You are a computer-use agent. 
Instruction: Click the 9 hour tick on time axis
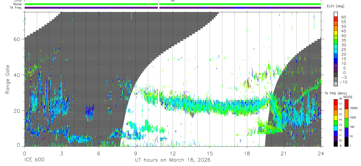point(136,153)
